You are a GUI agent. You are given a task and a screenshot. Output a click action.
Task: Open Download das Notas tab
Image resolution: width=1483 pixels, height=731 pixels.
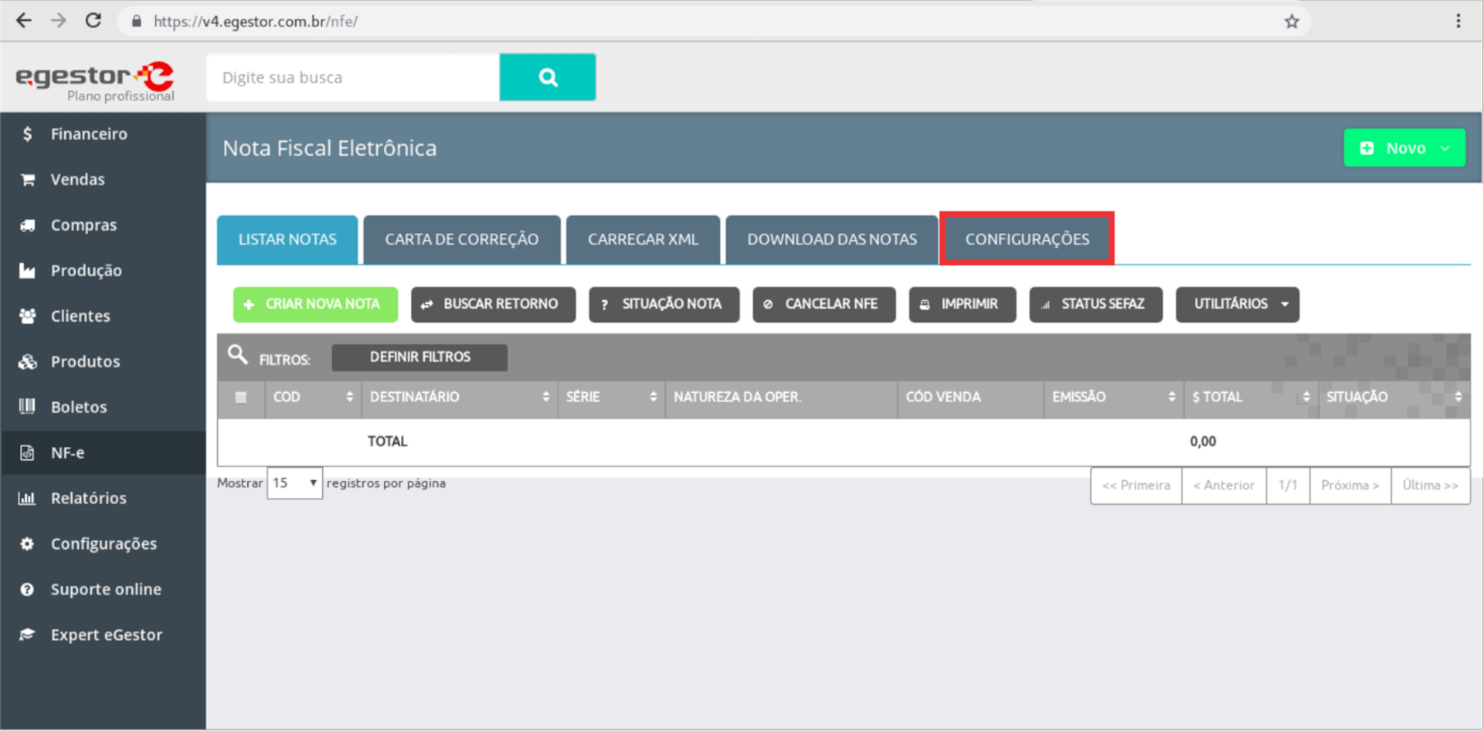(832, 240)
